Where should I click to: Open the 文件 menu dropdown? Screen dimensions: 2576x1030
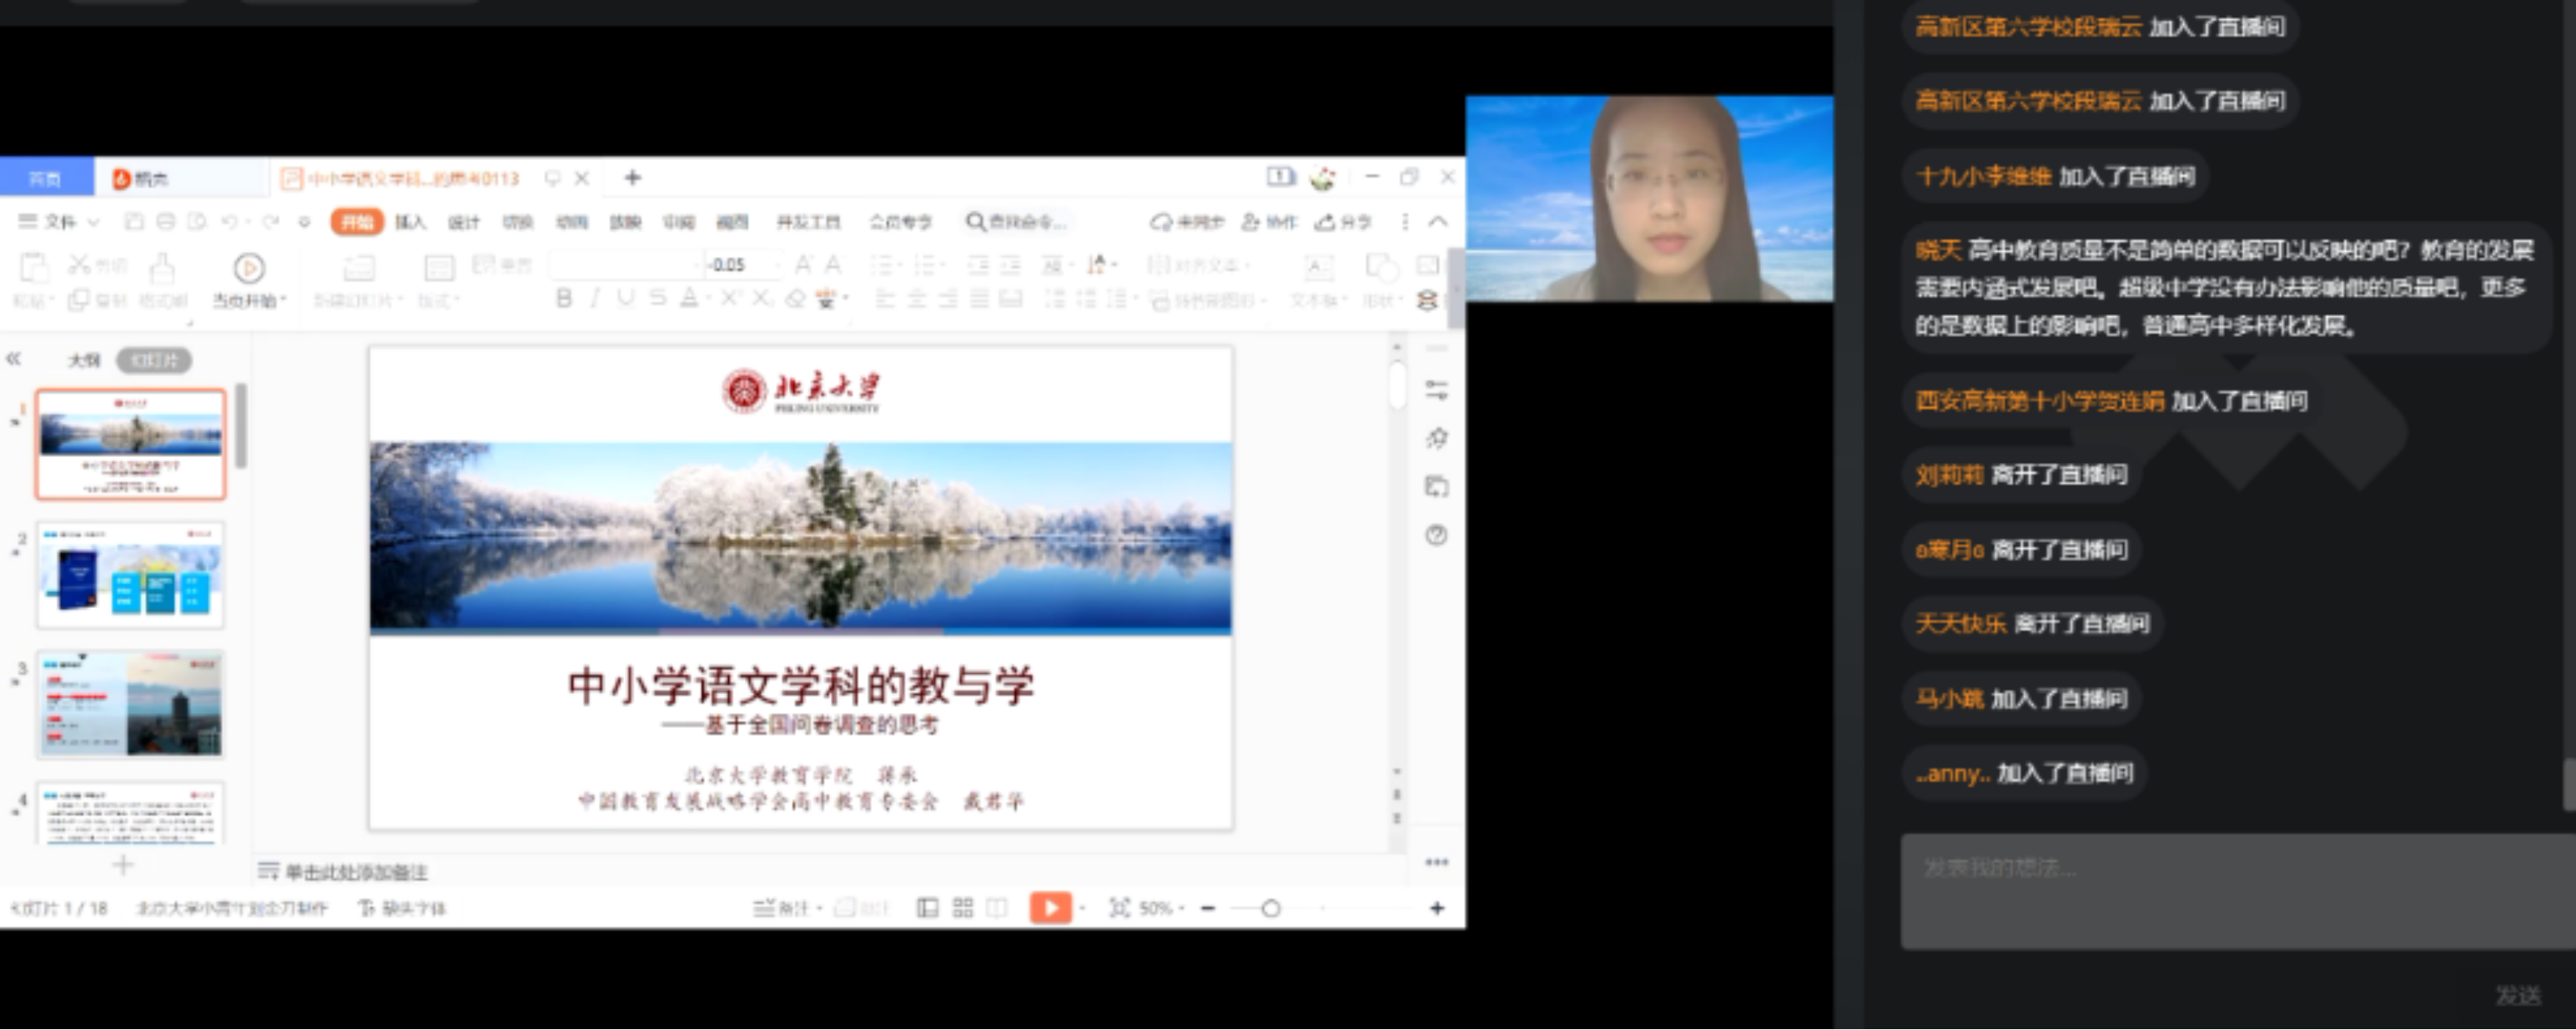[59, 221]
